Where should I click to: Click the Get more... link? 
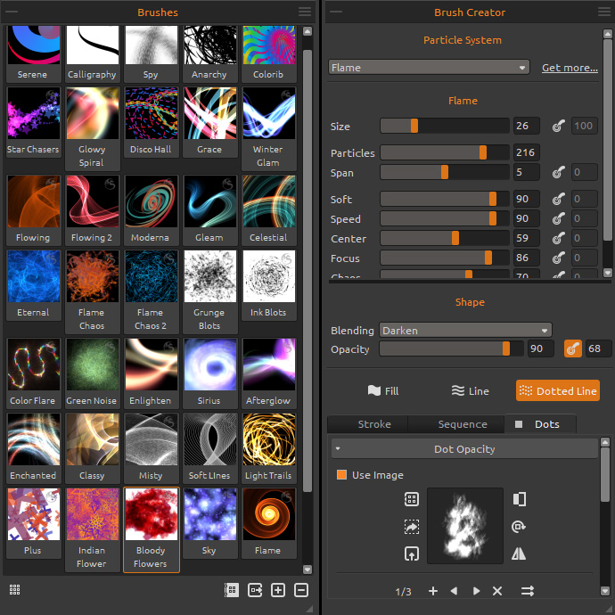click(570, 68)
